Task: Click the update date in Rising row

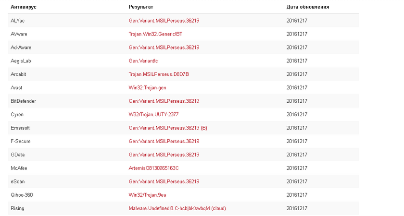Action: (297, 208)
